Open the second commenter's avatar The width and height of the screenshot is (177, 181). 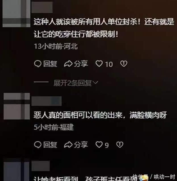coord(17,106)
